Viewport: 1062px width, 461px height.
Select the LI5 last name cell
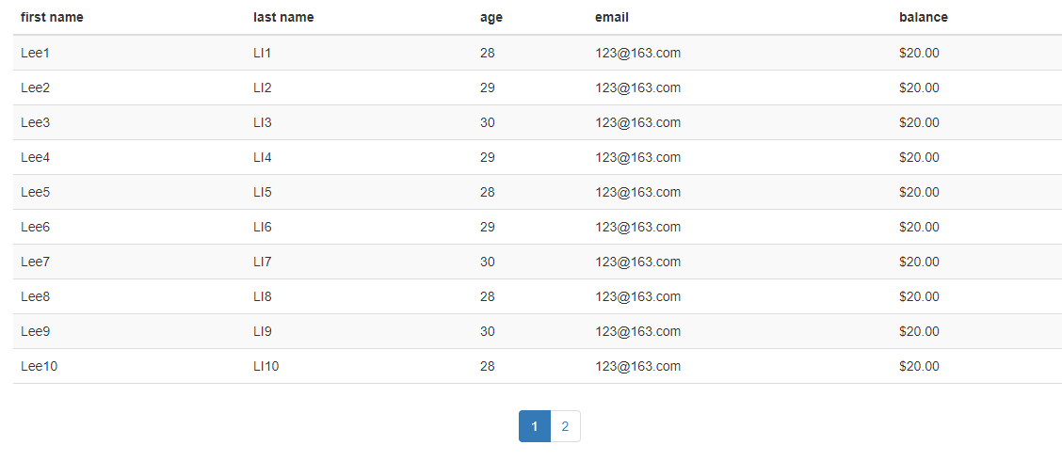(262, 192)
